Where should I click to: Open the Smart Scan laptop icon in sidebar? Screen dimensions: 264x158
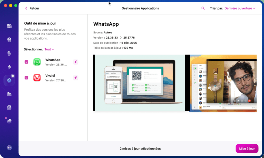point(9,26)
